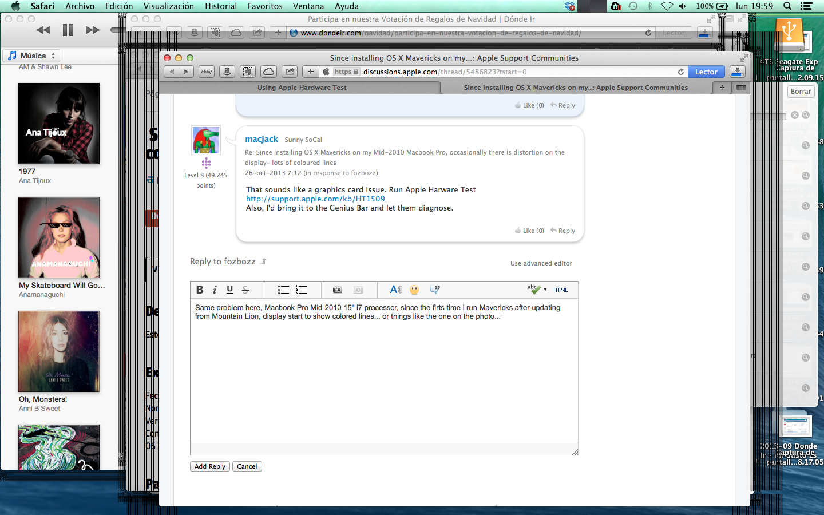Jump up via the arrow beside Reply to fozbozz
Screen dimensions: 824x515
click(x=263, y=262)
